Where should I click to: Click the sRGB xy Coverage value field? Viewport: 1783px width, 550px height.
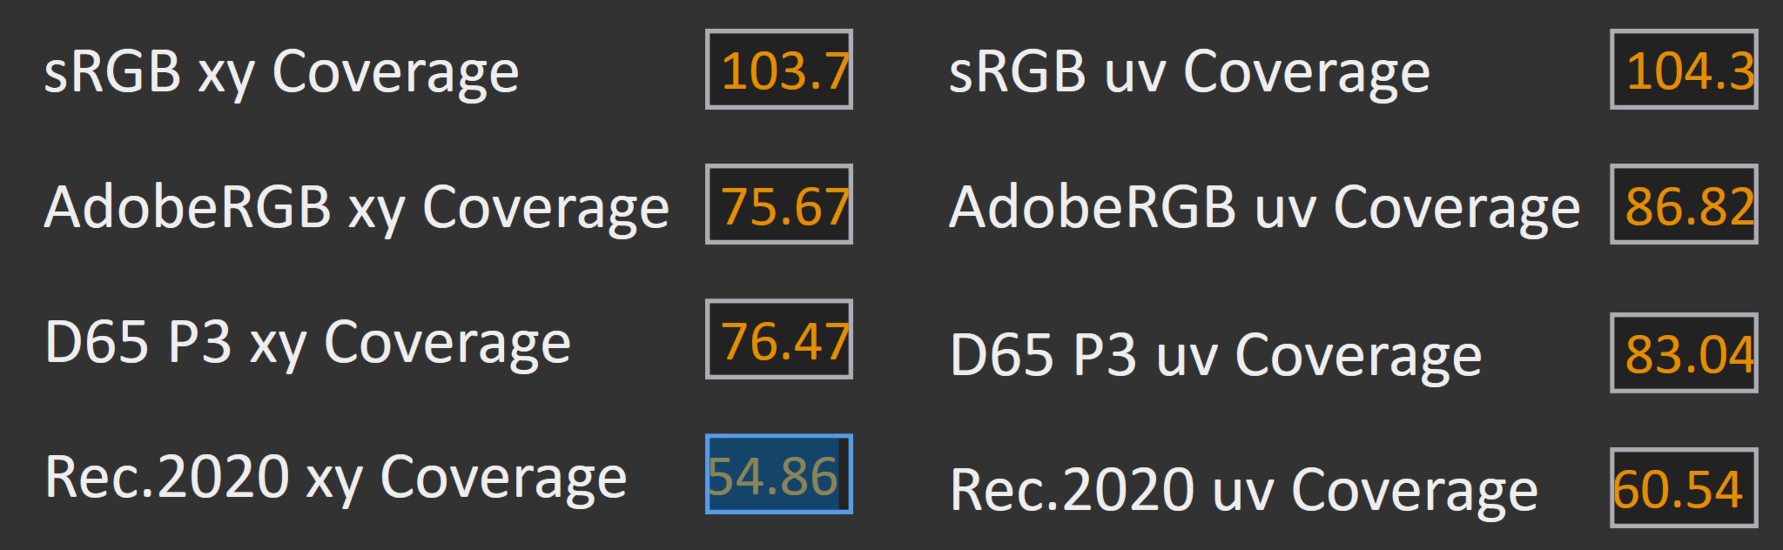(779, 69)
